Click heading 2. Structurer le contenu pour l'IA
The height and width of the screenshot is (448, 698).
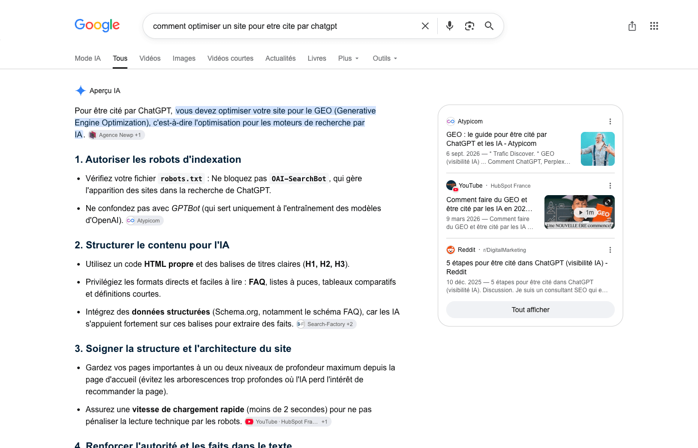click(x=152, y=245)
